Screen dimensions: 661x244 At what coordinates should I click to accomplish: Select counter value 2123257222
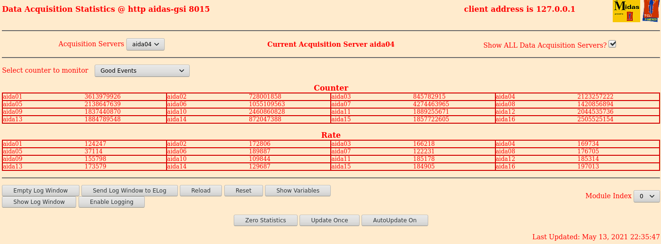coord(595,97)
